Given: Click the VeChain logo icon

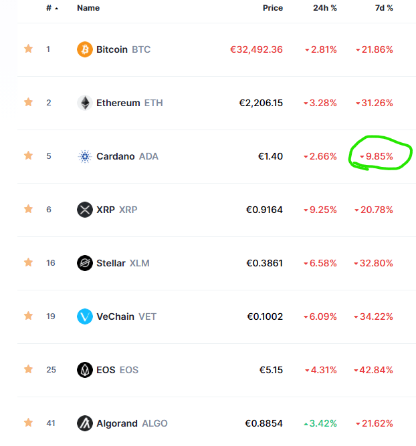Looking at the screenshot, I should 85,316.
